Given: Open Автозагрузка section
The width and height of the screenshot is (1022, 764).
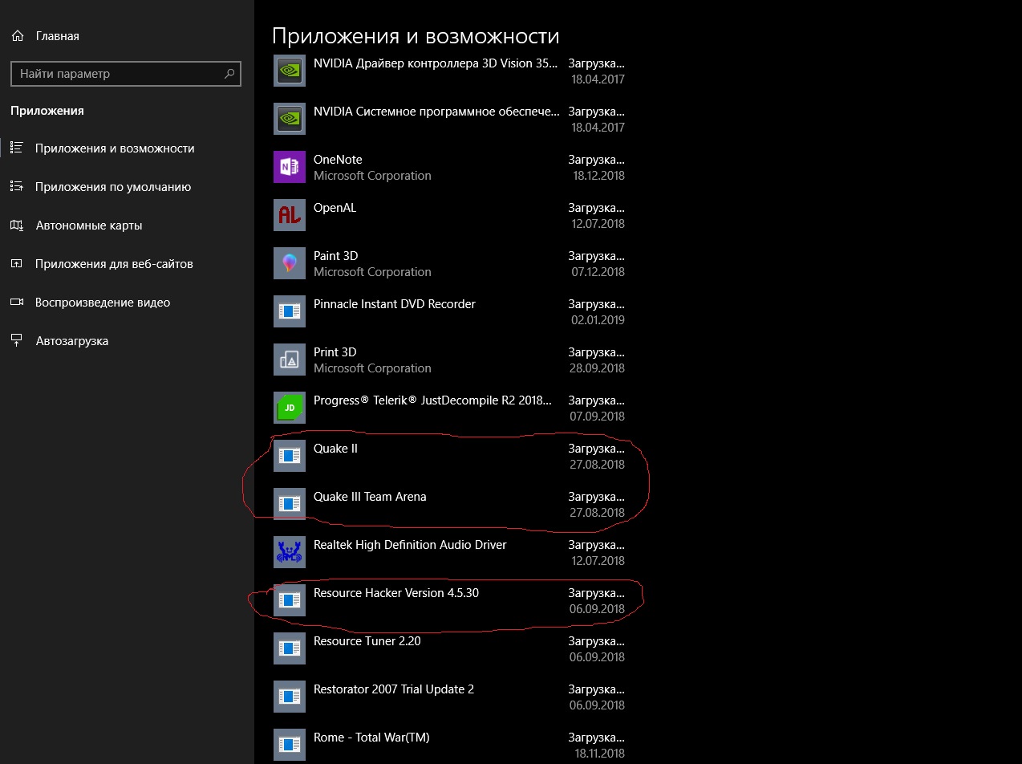Looking at the screenshot, I should coord(72,341).
